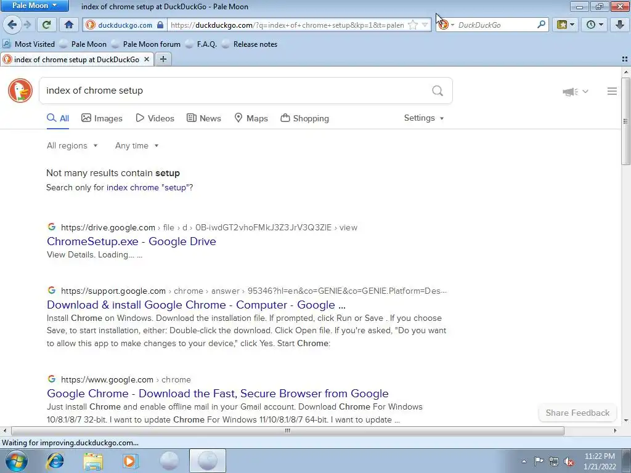Open the home page via home icon
This screenshot has height=473, width=631.
coord(69,25)
